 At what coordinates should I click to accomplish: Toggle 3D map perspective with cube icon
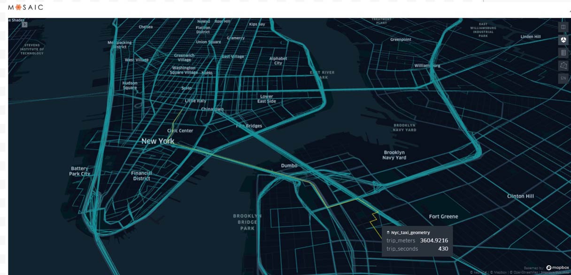tap(563, 40)
